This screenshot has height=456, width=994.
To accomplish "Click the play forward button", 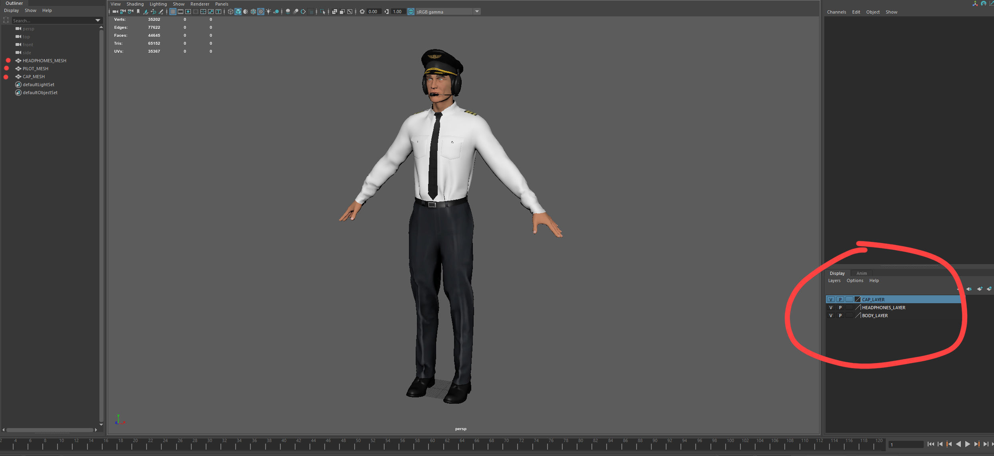I will point(967,444).
